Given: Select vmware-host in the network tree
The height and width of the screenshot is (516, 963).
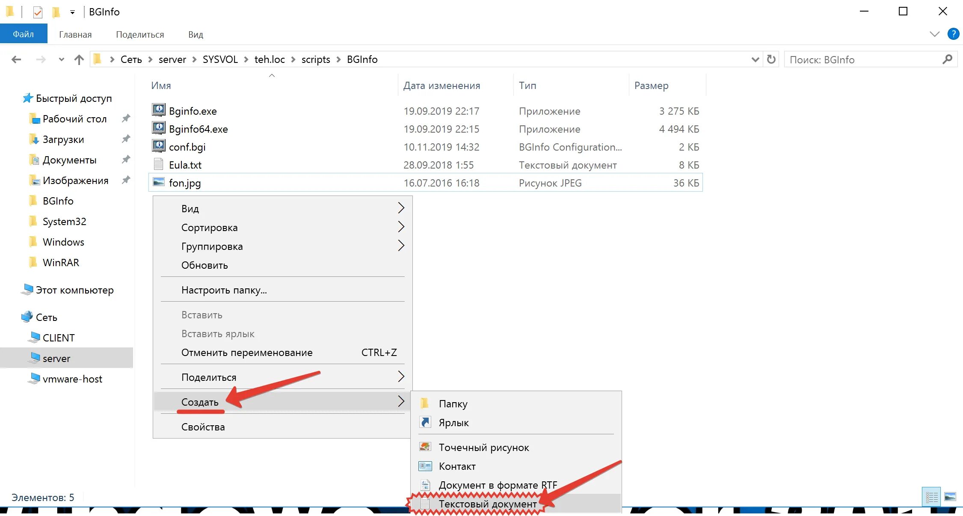Looking at the screenshot, I should pyautogui.click(x=72, y=379).
